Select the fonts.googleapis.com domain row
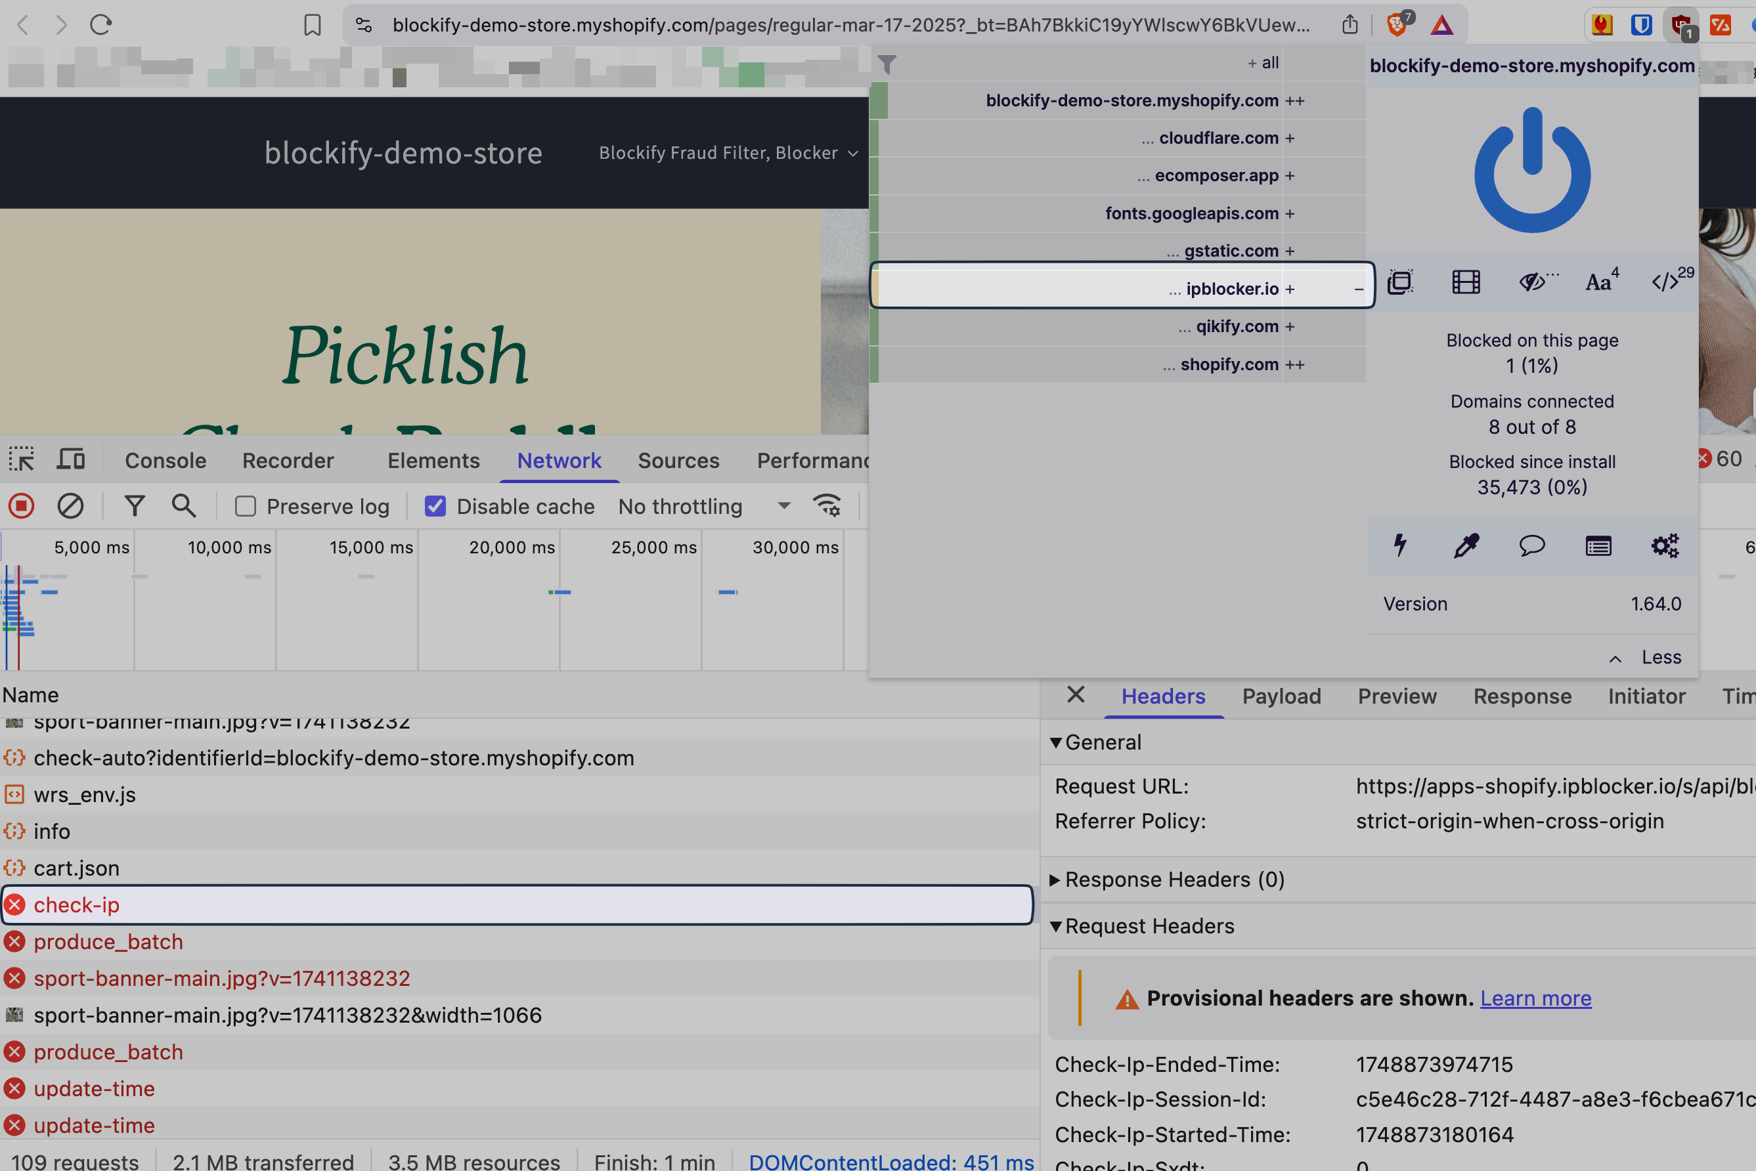Image resolution: width=1756 pixels, height=1171 pixels. pos(1118,213)
